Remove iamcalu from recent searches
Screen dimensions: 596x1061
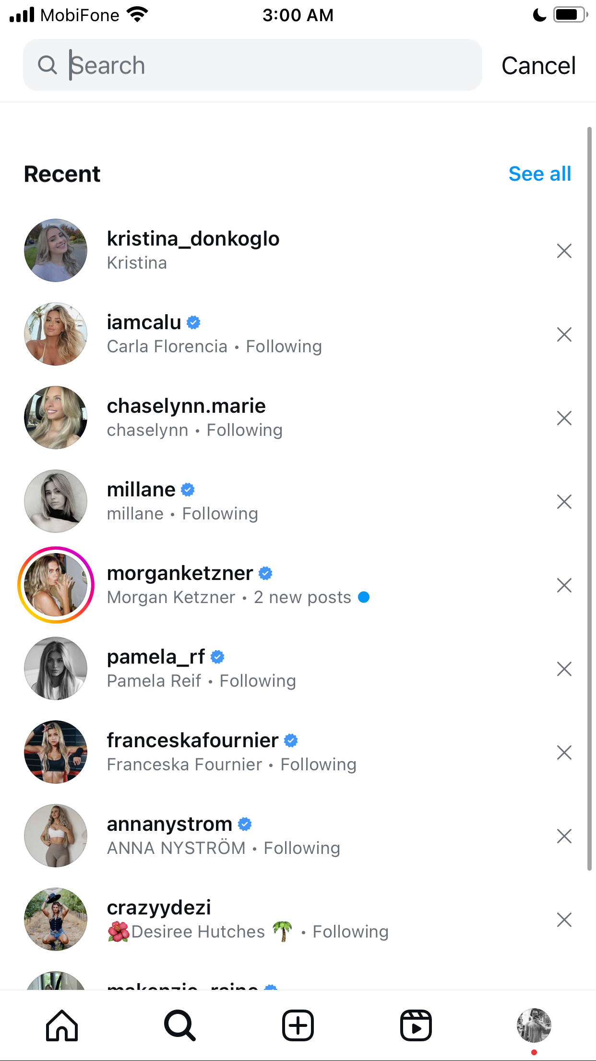click(564, 334)
